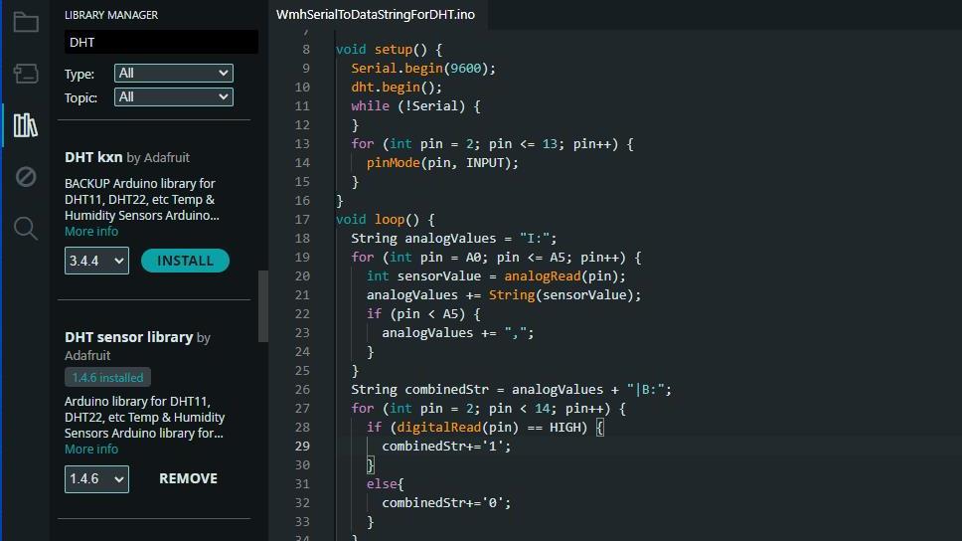
Task: Expand the Type filter dropdown
Action: [174, 73]
